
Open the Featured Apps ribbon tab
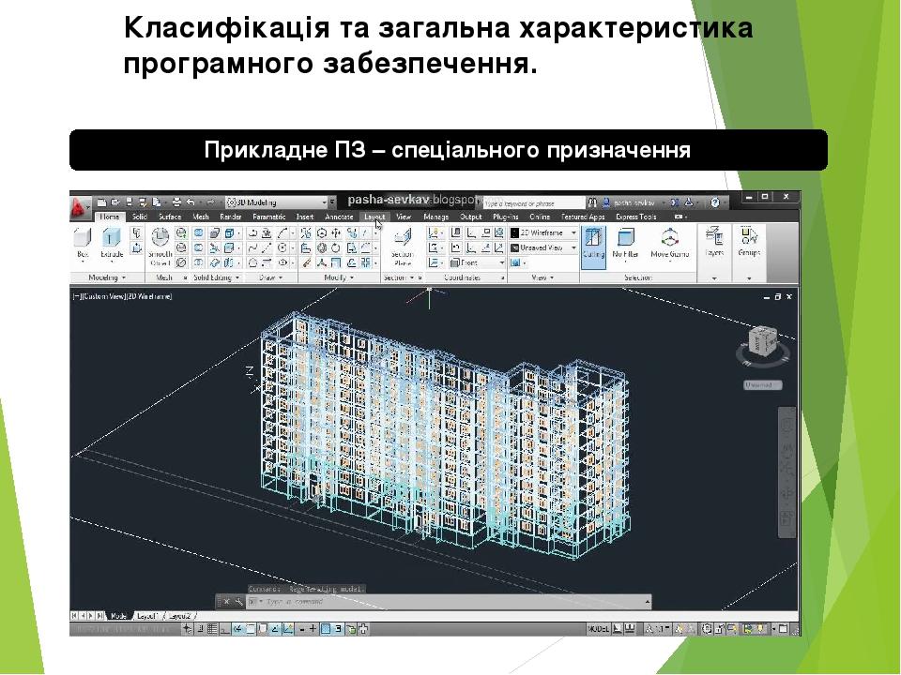click(x=583, y=217)
